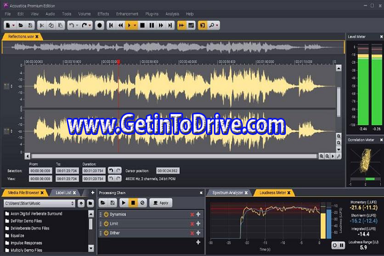This screenshot has width=384, height=256.
Task: Click the New file icon
Action: click(x=8, y=25)
